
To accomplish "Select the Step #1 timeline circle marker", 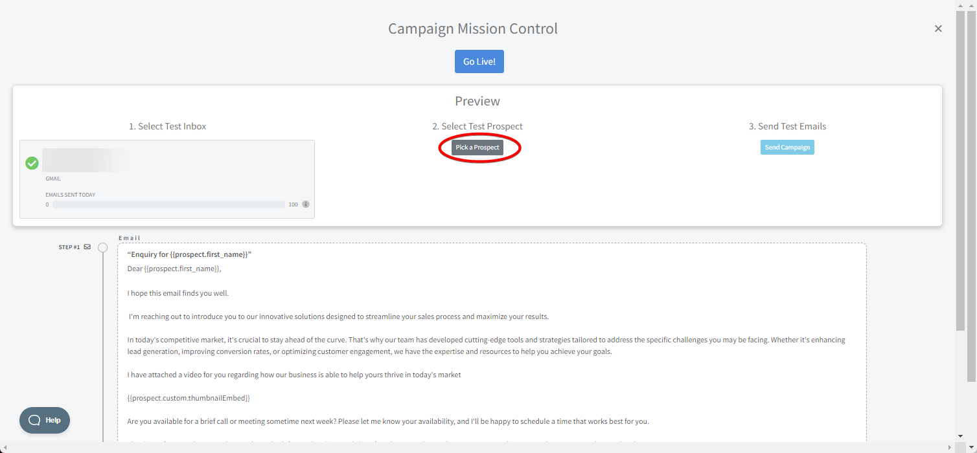I will click(x=102, y=247).
